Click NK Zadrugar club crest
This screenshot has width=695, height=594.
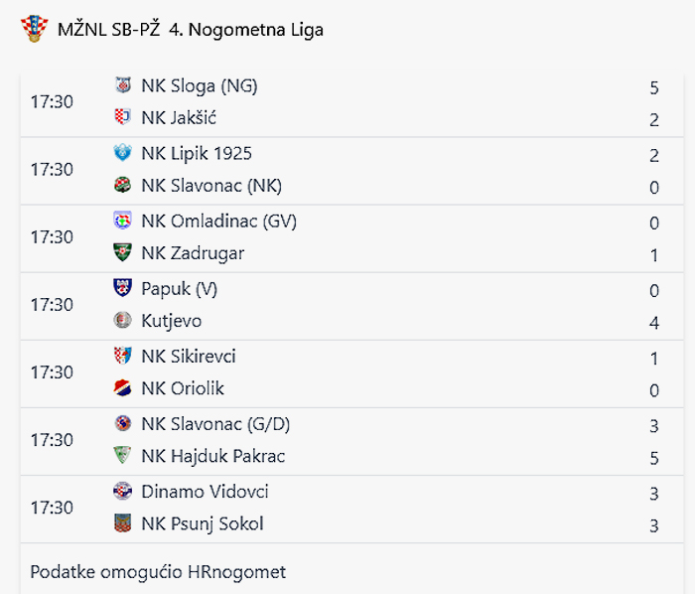click(123, 252)
